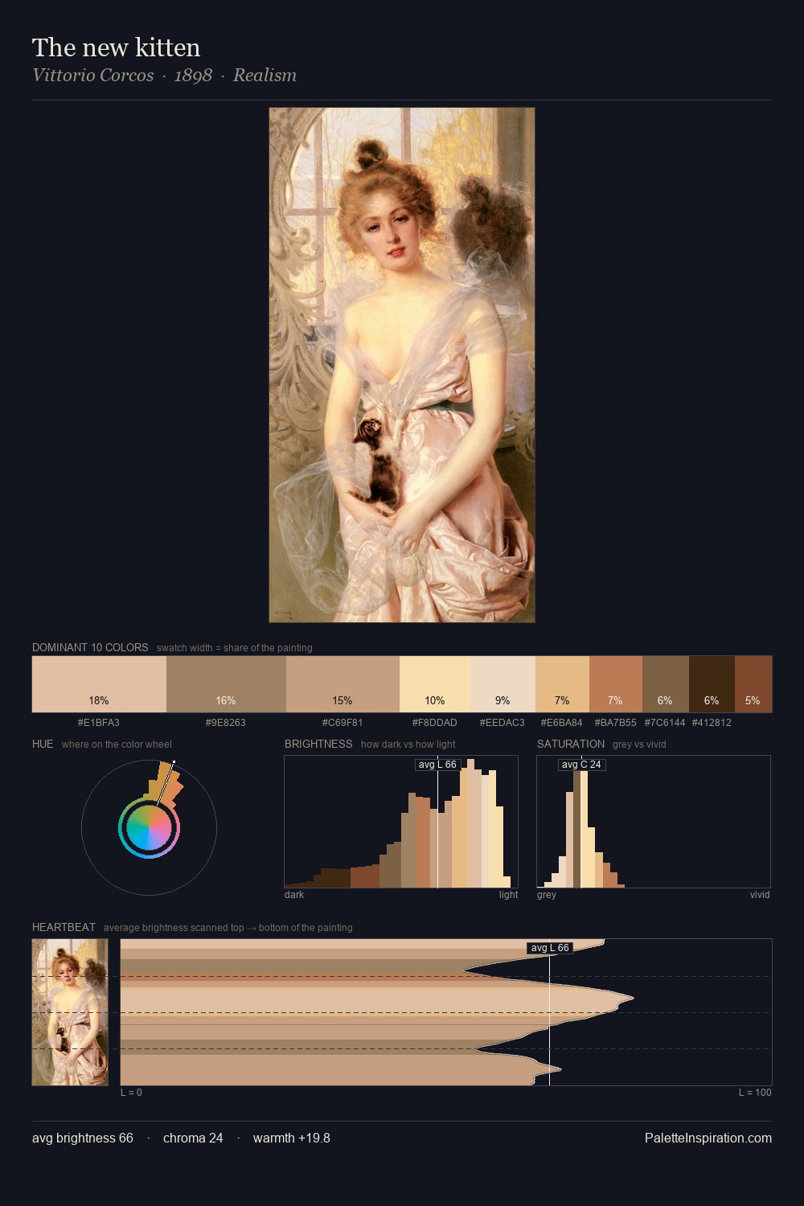Viewport: 804px width, 1206px height.
Task: Click the HEARTBEAT section heading
Action: (x=64, y=927)
